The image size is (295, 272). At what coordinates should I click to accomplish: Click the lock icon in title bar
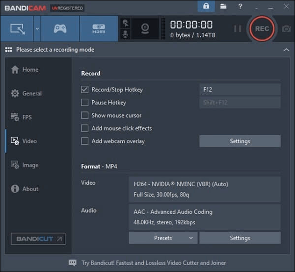click(206, 7)
